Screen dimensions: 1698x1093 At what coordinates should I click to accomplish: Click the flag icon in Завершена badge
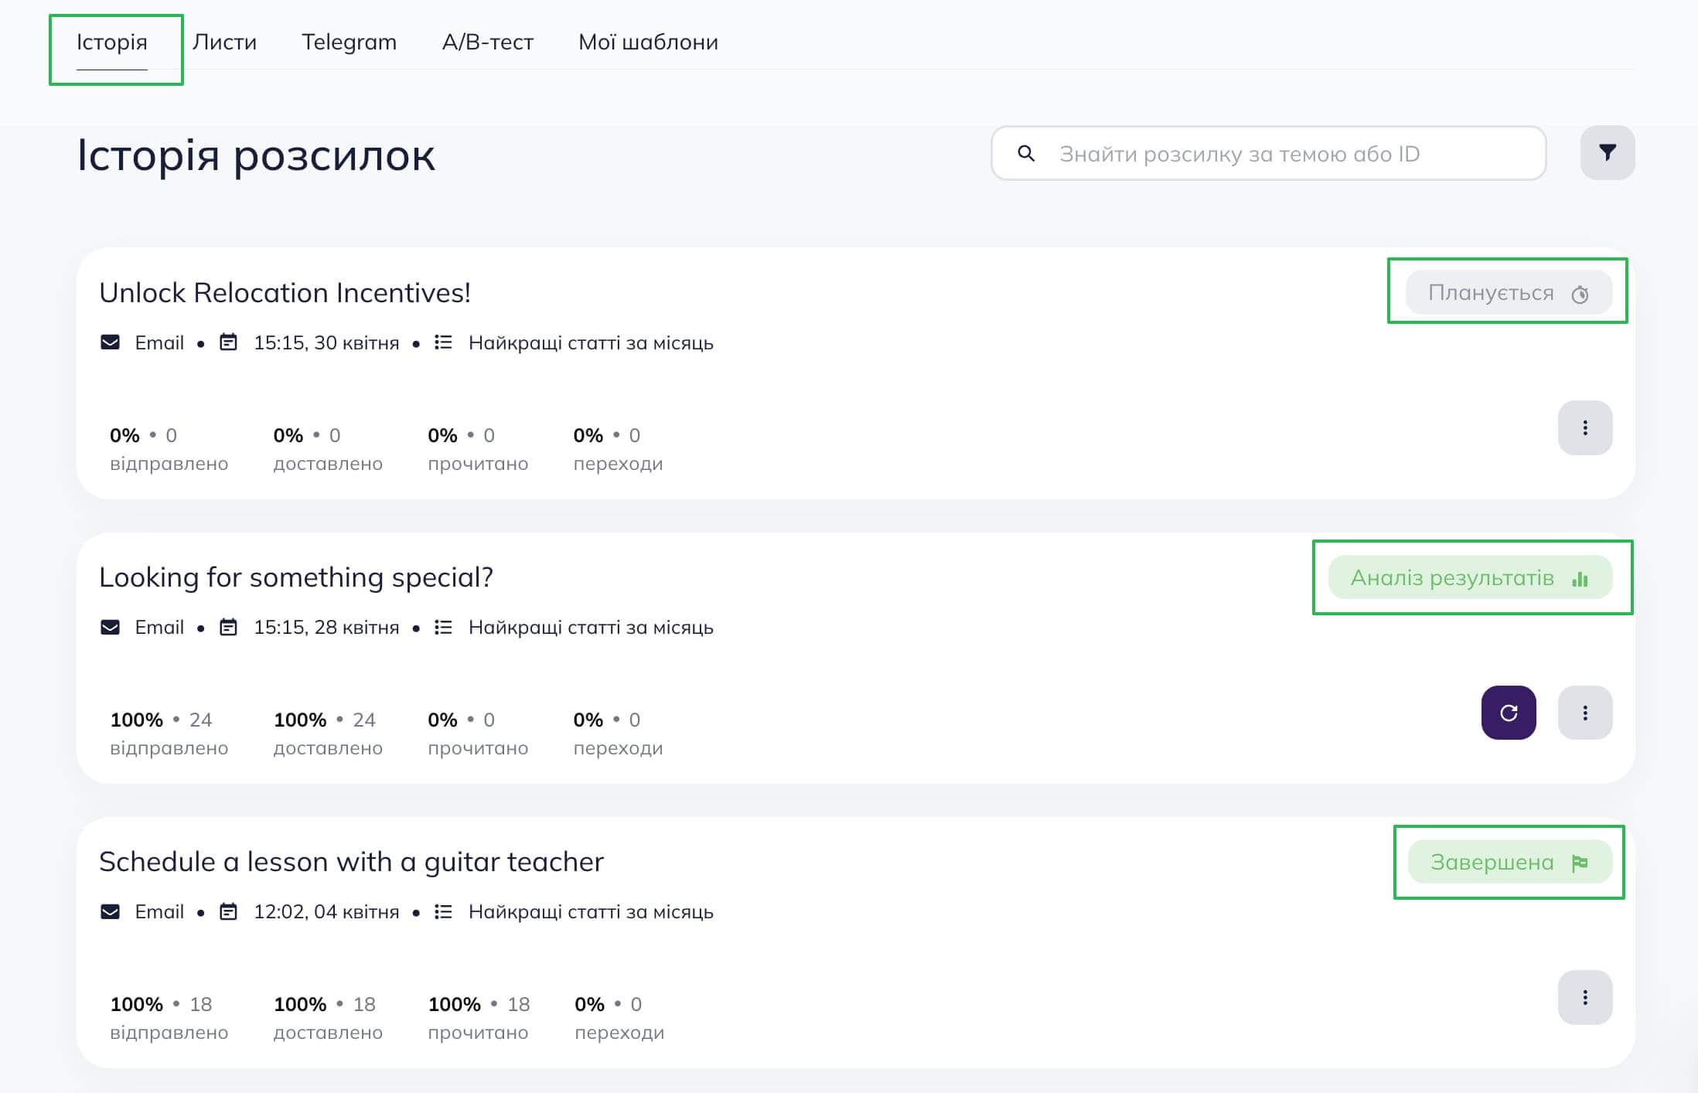click(1580, 863)
